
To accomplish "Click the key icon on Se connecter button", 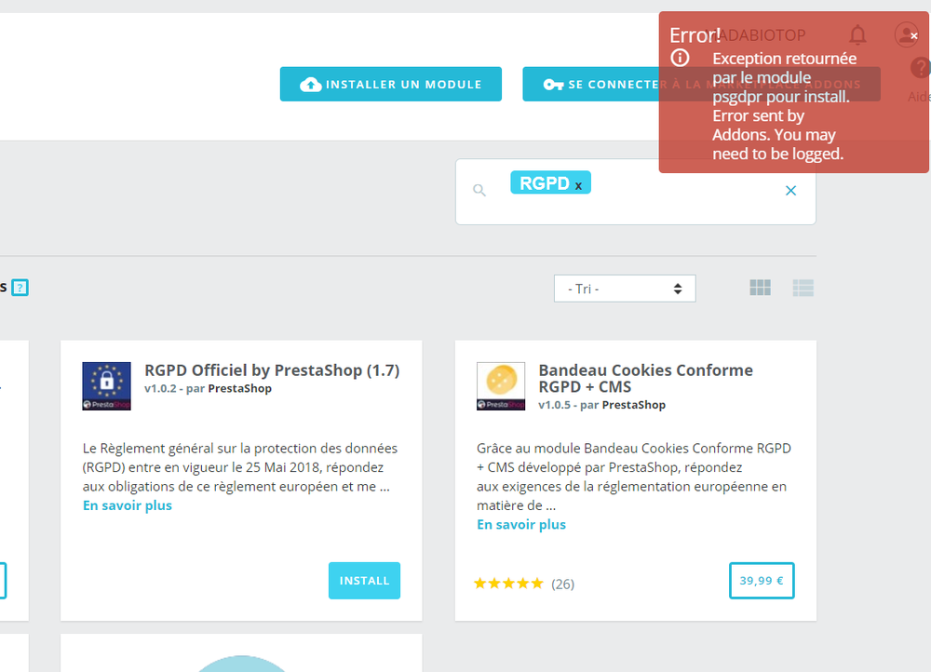I will tap(553, 85).
